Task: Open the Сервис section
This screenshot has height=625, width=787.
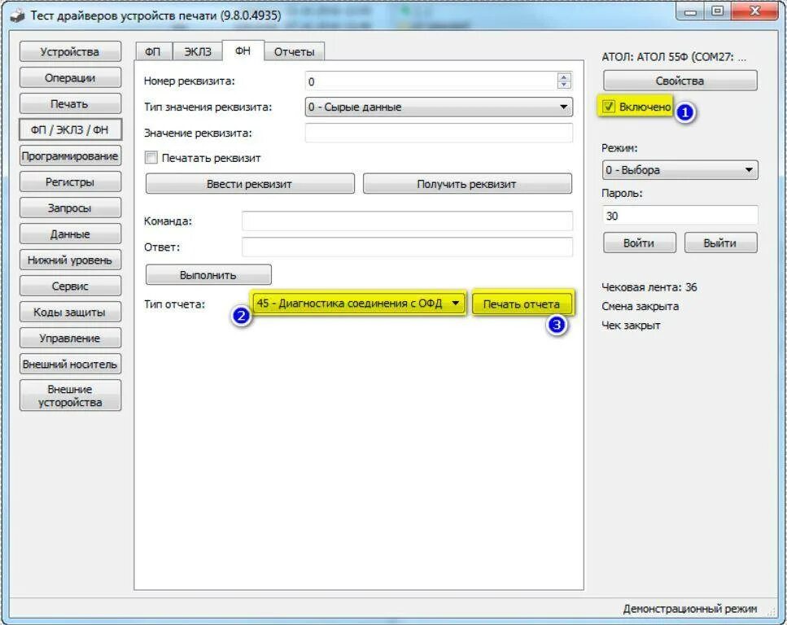Action: click(70, 286)
